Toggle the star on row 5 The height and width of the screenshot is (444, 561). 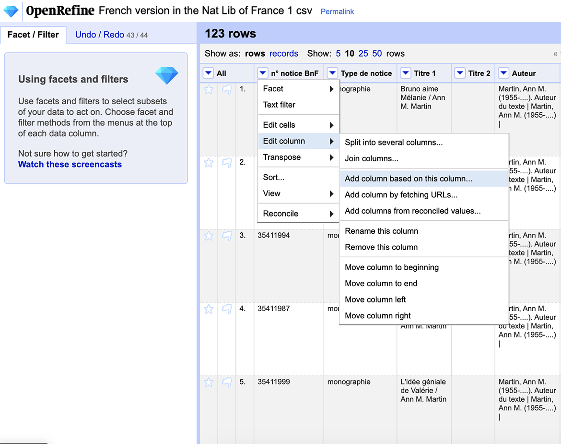(209, 382)
